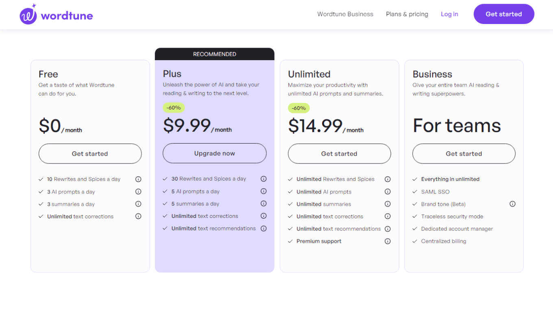The height and width of the screenshot is (309, 553).
Task: Open info icon for Brand tone (Beta)
Action: (x=512, y=204)
